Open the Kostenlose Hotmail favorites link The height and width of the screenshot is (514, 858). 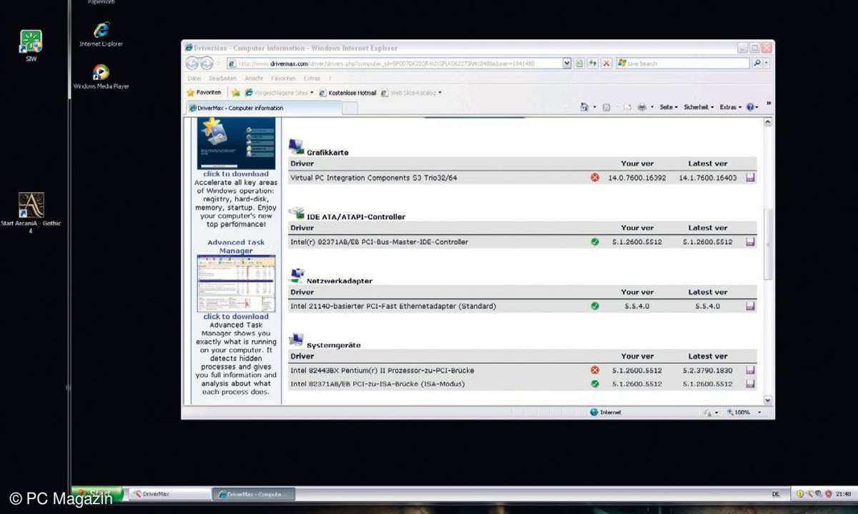pos(347,93)
